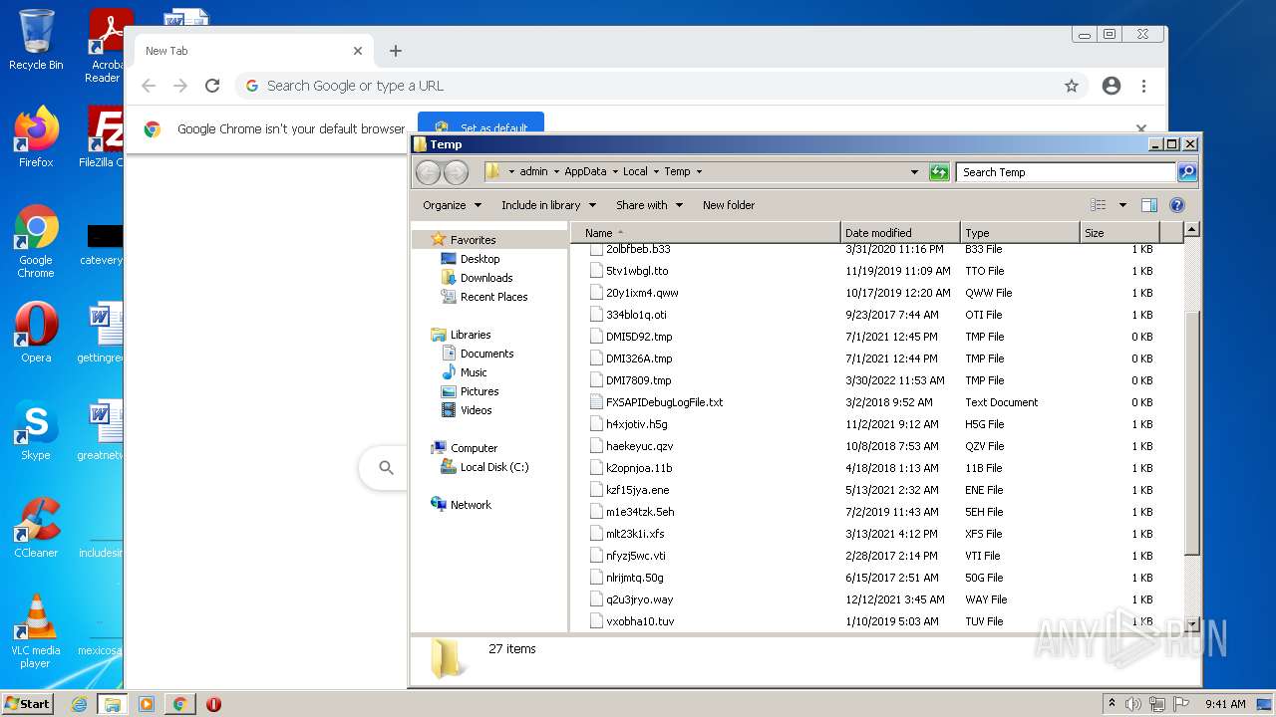Screen dimensions: 1276x717
Task: Open a new Chrome tab
Action: (396, 51)
